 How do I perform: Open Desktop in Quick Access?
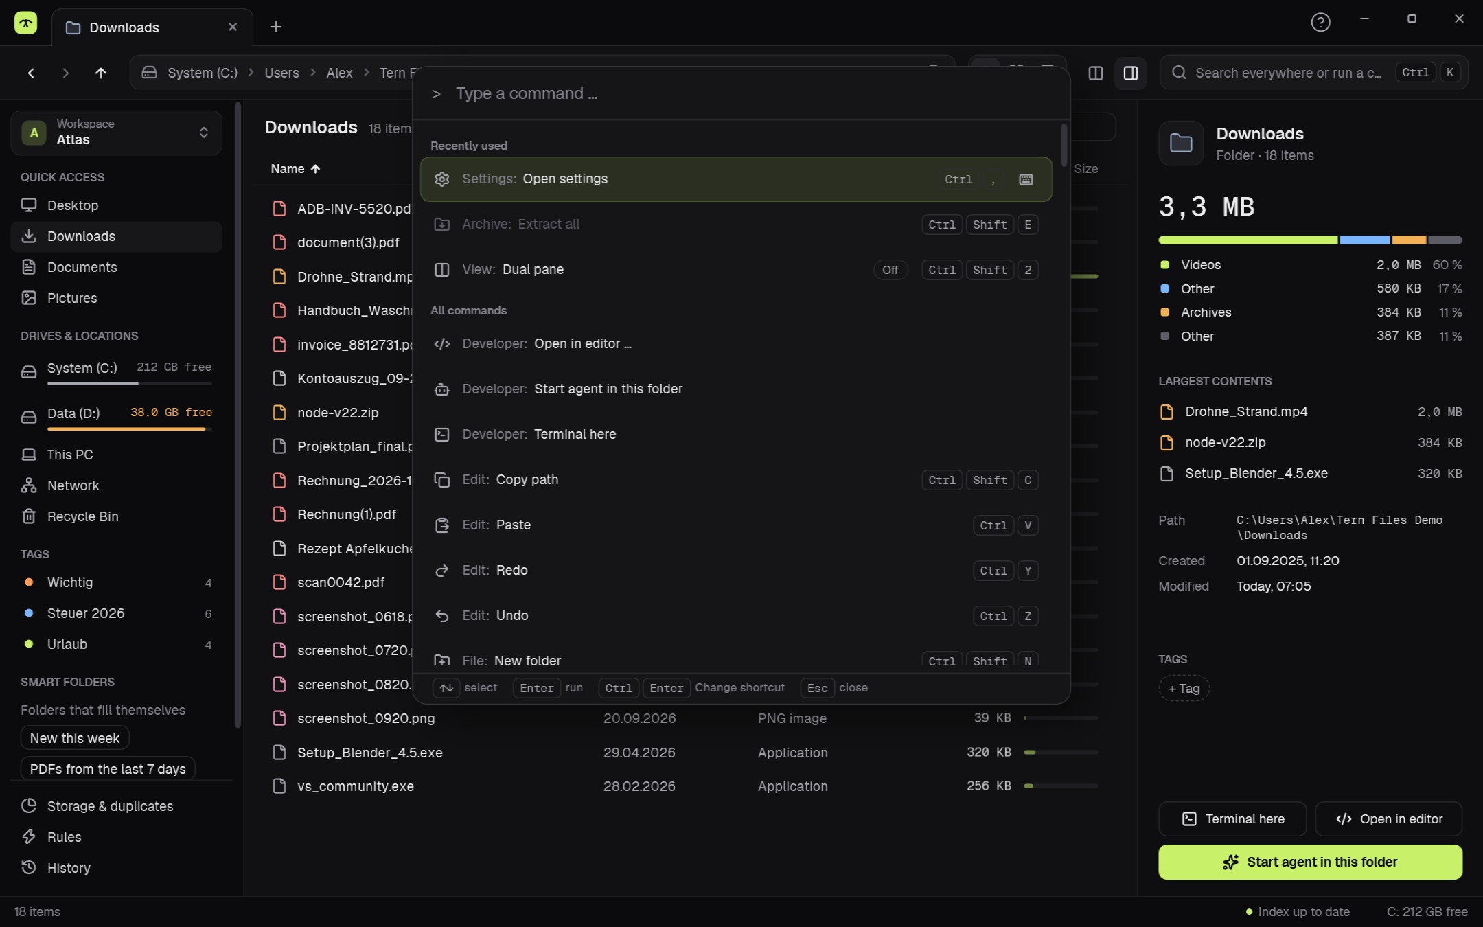coord(116,205)
